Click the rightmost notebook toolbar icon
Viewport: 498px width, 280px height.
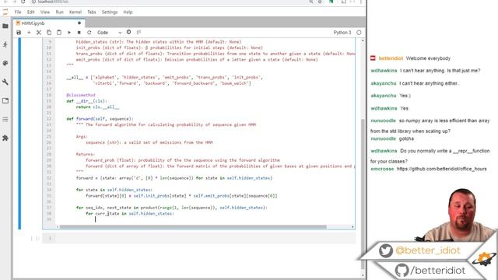(139, 32)
